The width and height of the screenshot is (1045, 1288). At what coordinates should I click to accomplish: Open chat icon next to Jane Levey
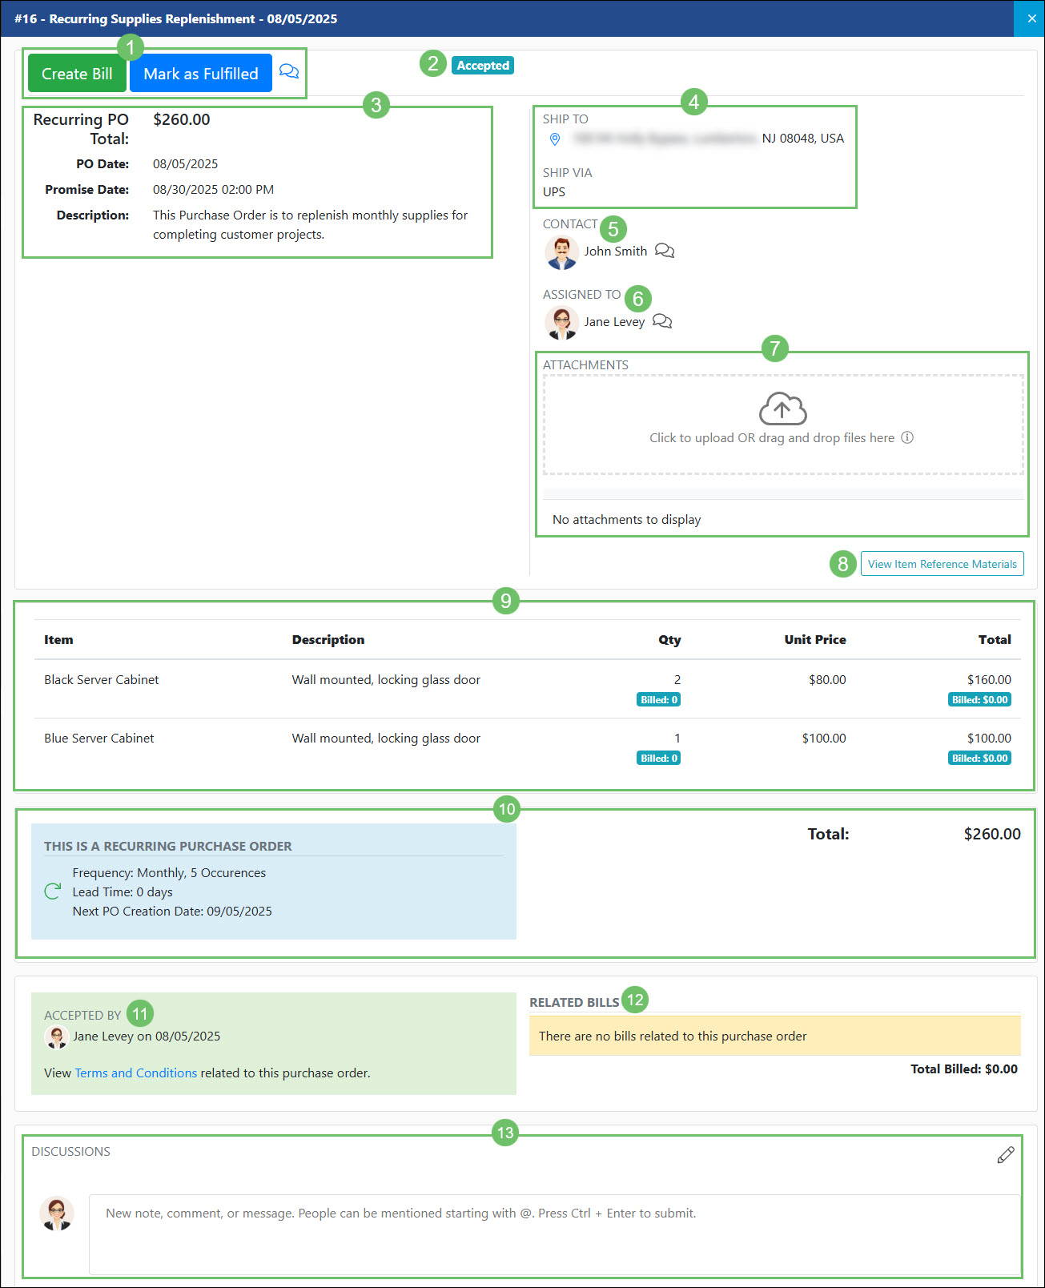(662, 321)
